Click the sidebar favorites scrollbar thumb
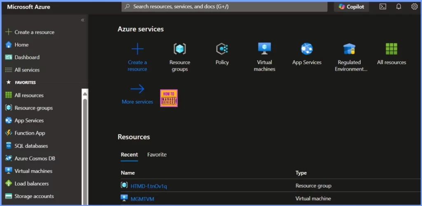 (x=85, y=152)
